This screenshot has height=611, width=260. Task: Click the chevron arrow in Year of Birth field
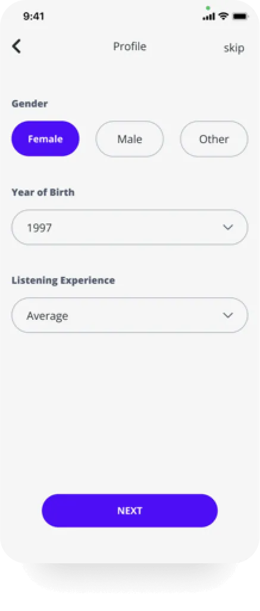(x=228, y=227)
